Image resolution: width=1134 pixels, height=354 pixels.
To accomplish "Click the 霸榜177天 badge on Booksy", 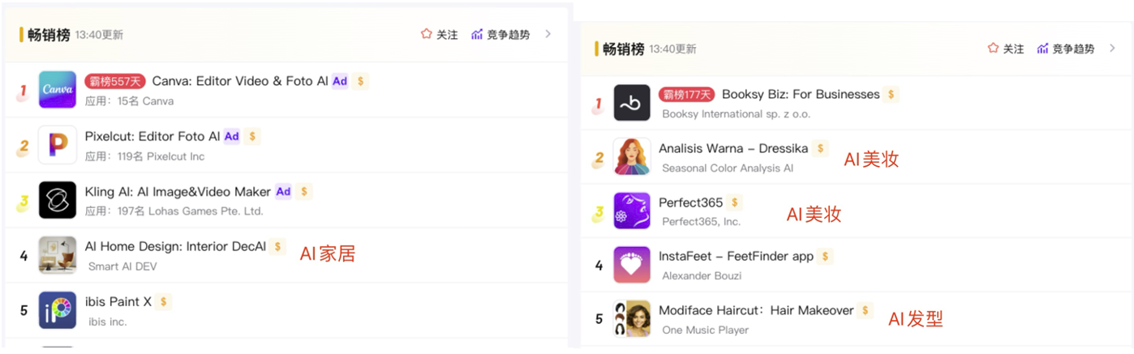I will point(686,94).
